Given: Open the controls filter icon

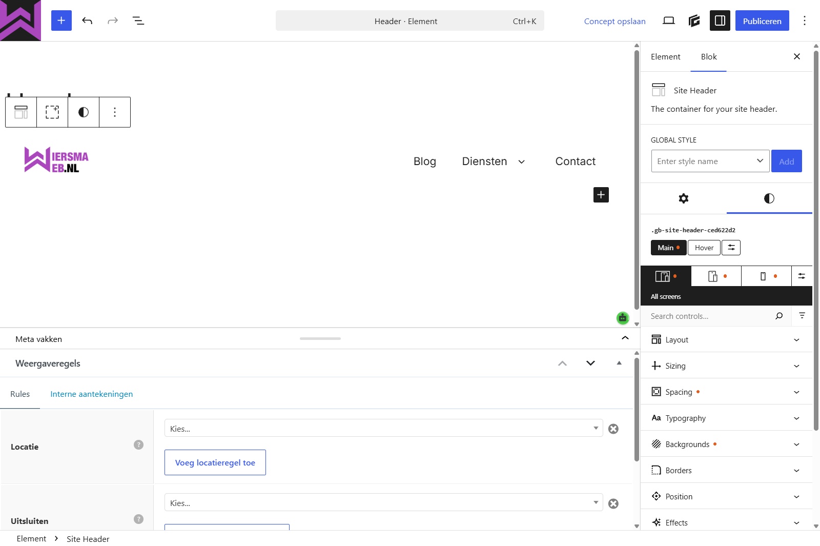Looking at the screenshot, I should 802,316.
